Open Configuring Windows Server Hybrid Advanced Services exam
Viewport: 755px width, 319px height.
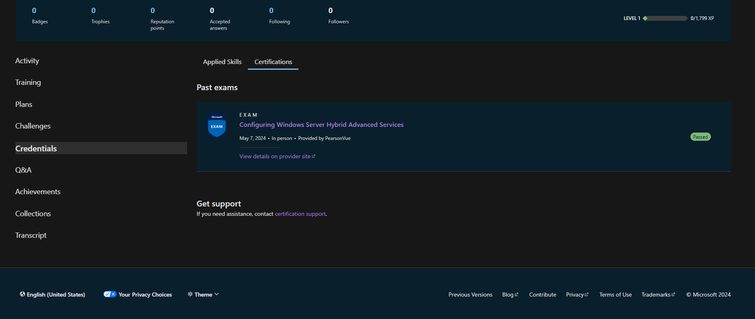pos(321,125)
